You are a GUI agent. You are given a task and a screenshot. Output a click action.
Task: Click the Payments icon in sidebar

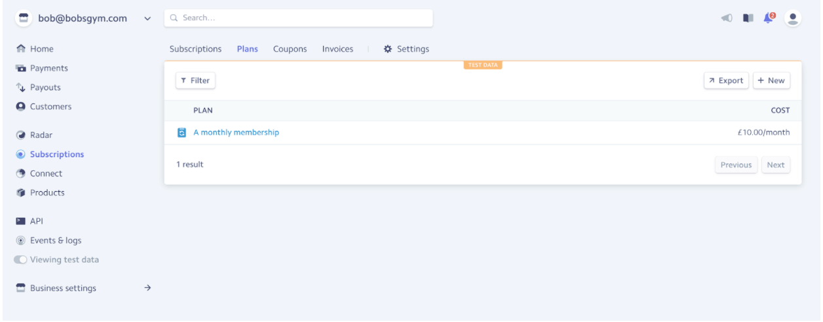pyautogui.click(x=21, y=68)
